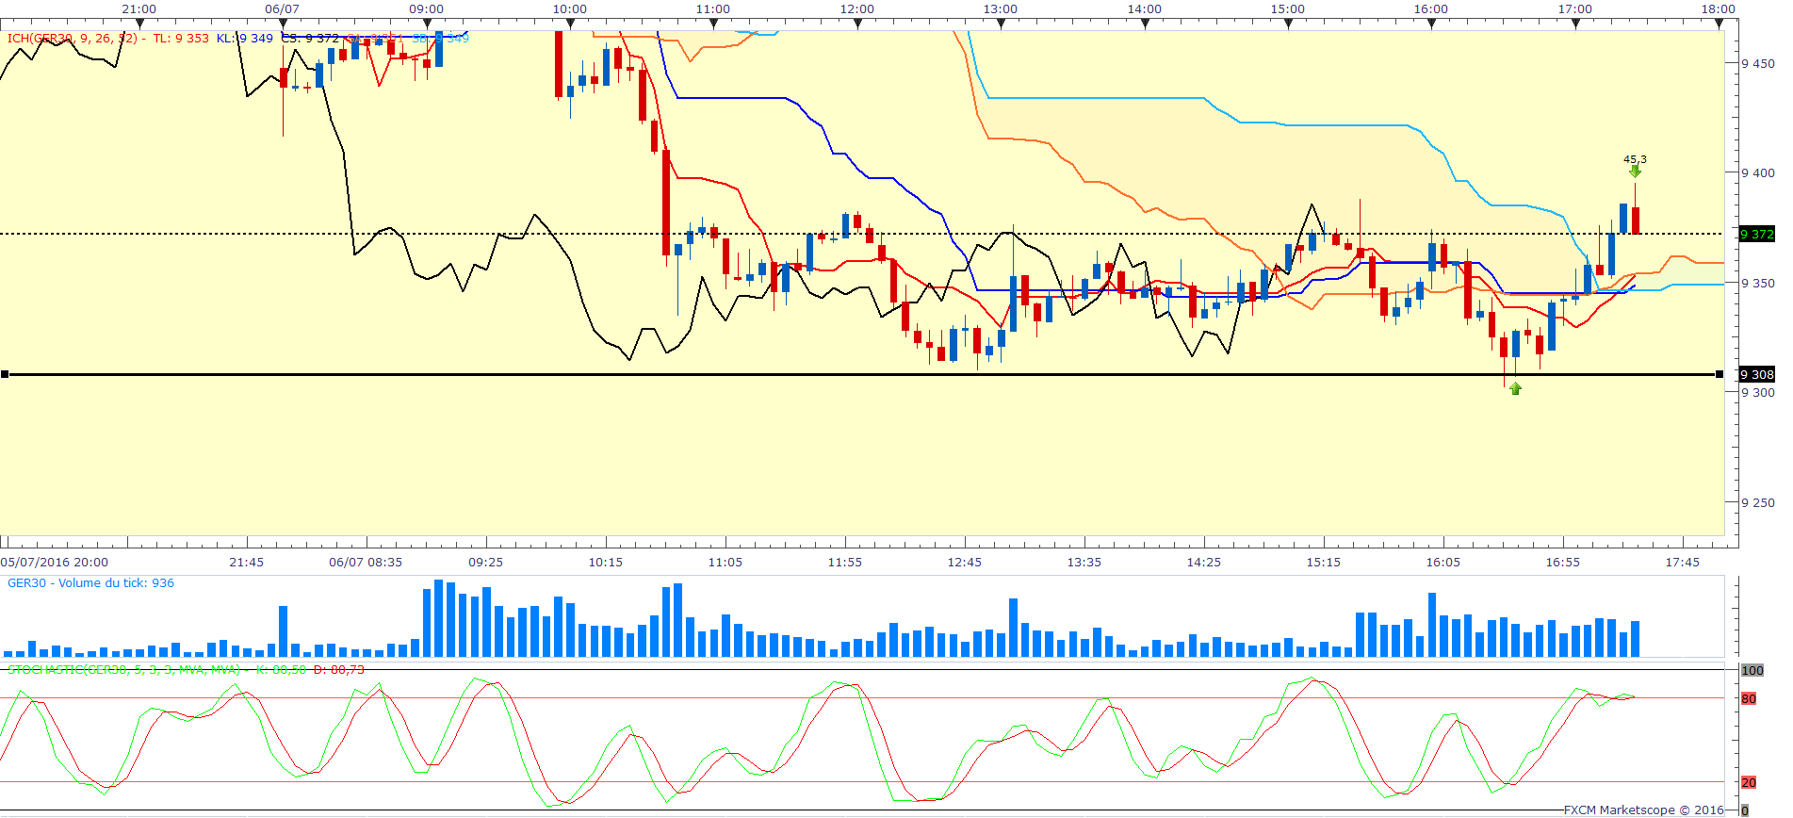1793x818 pixels.
Task: Click the KL: 9 349 Ichimoku value
Action: pos(245,39)
